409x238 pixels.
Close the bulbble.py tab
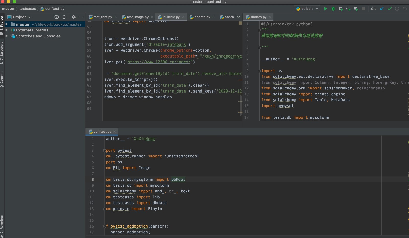click(183, 17)
